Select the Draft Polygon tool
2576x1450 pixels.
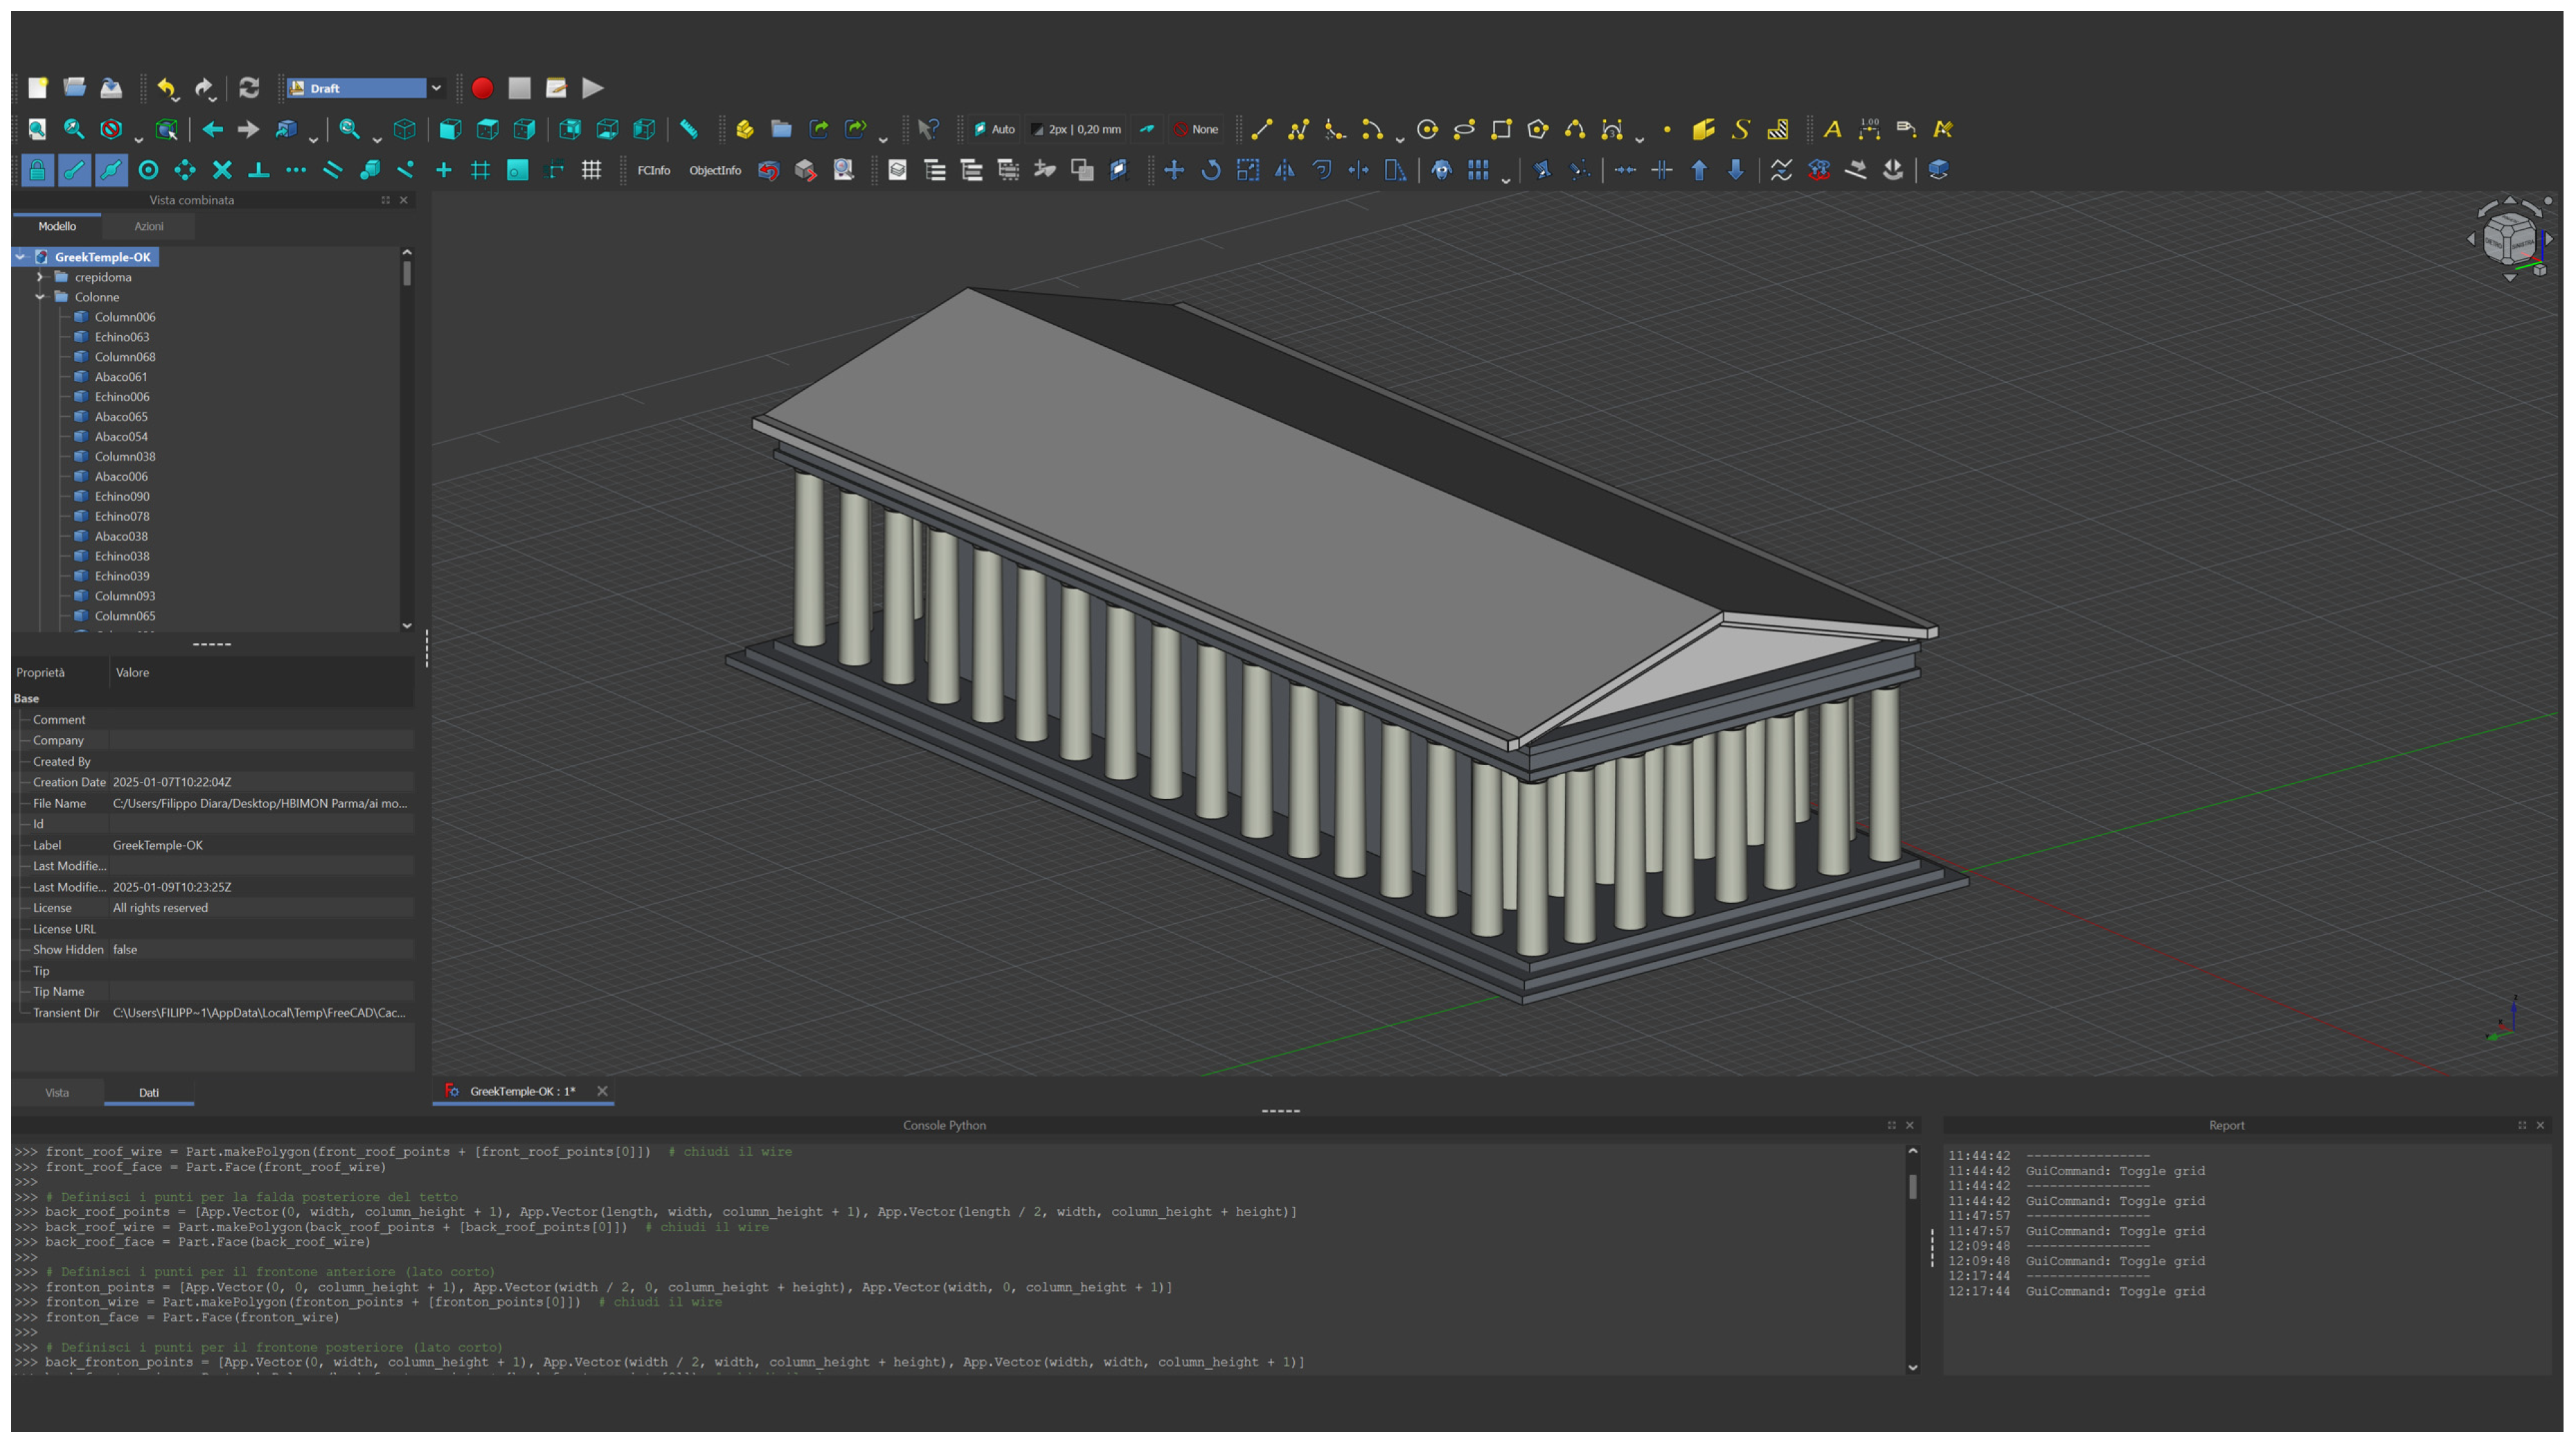pos(1538,129)
